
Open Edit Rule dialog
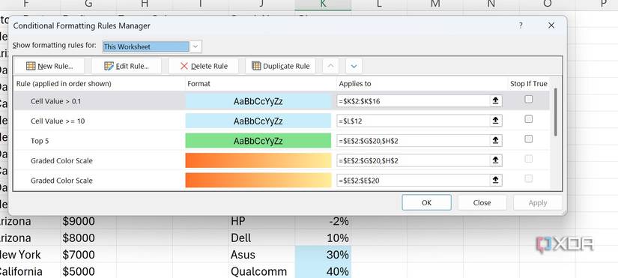[x=126, y=66]
